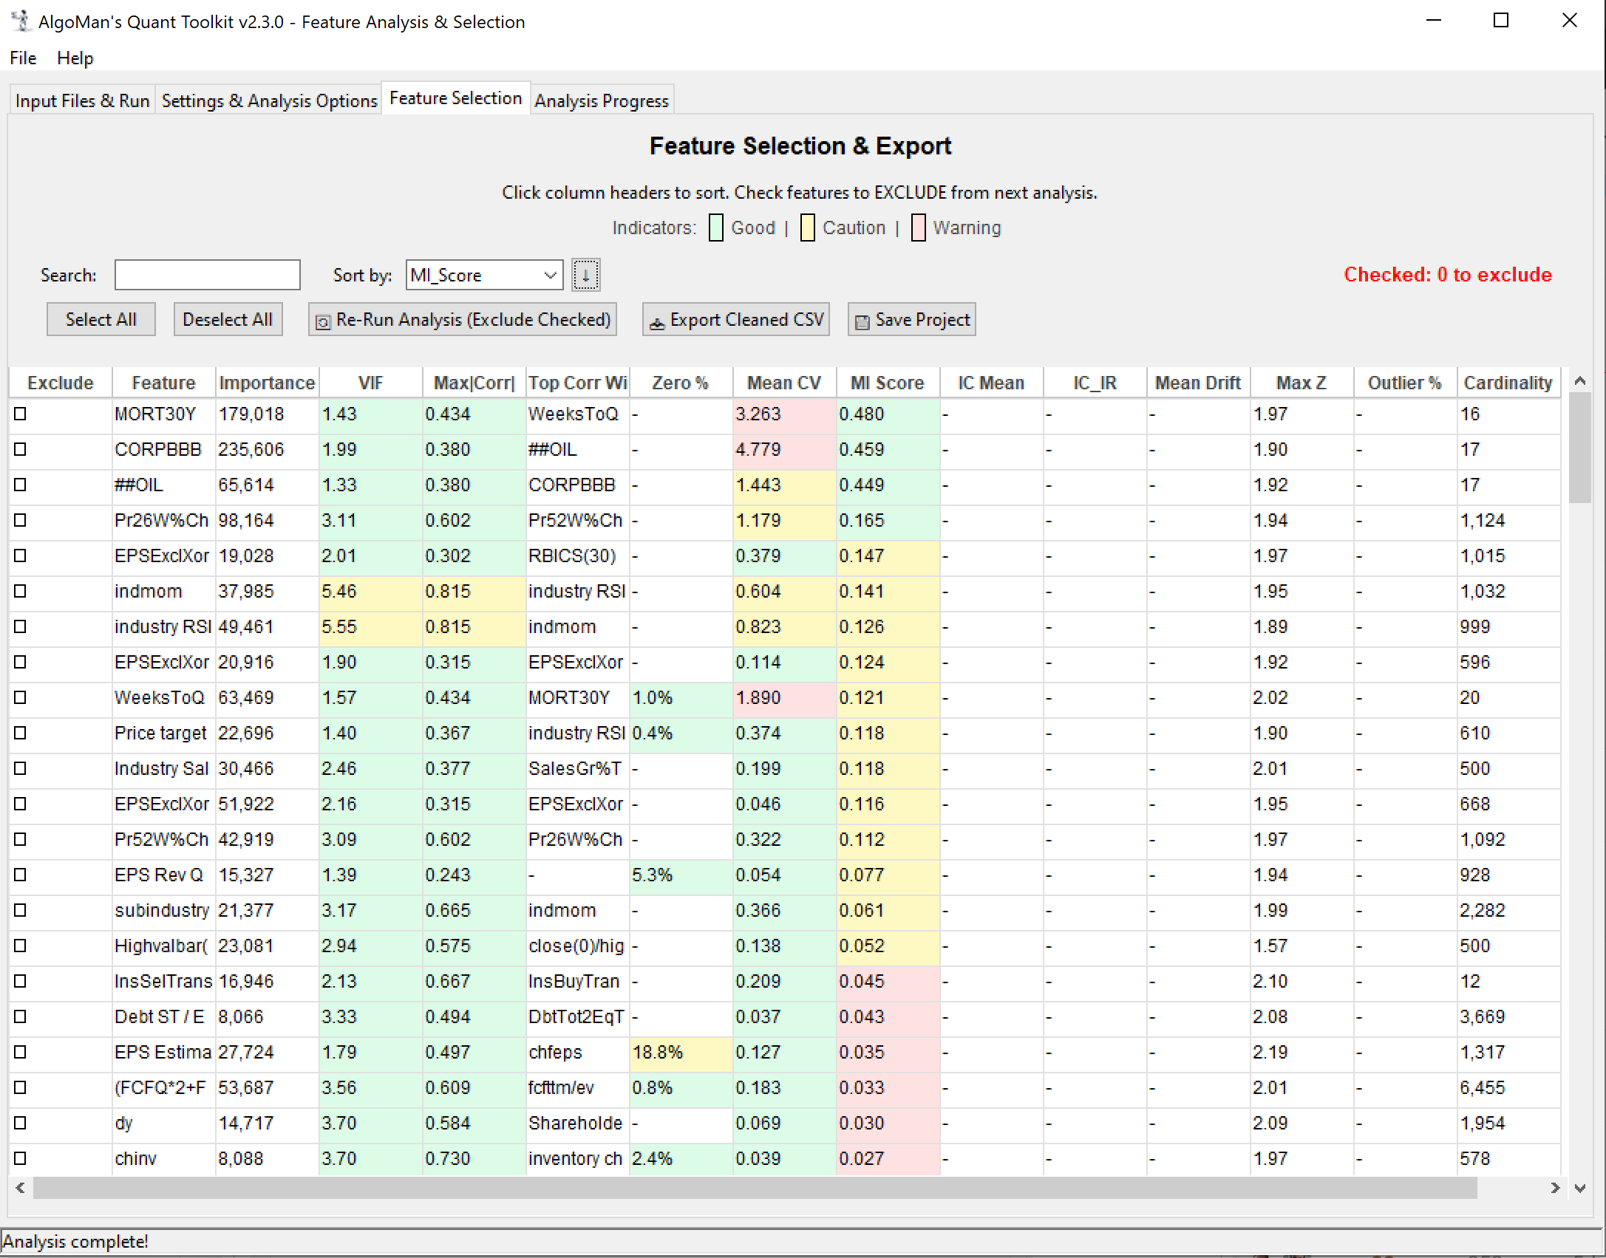Click the Re-Run Analysis icon button
This screenshot has width=1606, height=1258.
pyautogui.click(x=323, y=320)
